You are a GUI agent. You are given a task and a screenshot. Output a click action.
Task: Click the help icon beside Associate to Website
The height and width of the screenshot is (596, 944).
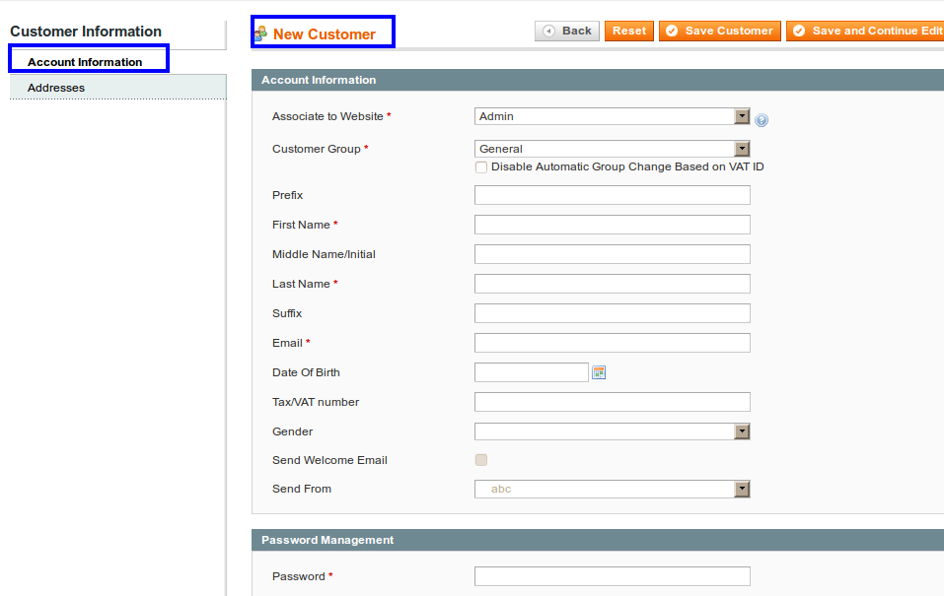[761, 120]
